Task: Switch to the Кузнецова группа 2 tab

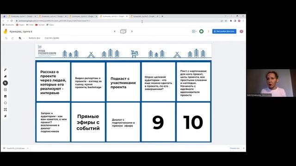Action: tap(52, 17)
